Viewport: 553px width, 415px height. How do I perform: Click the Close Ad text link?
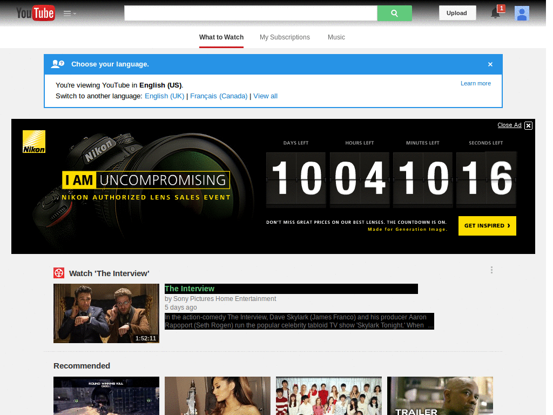tap(509, 125)
